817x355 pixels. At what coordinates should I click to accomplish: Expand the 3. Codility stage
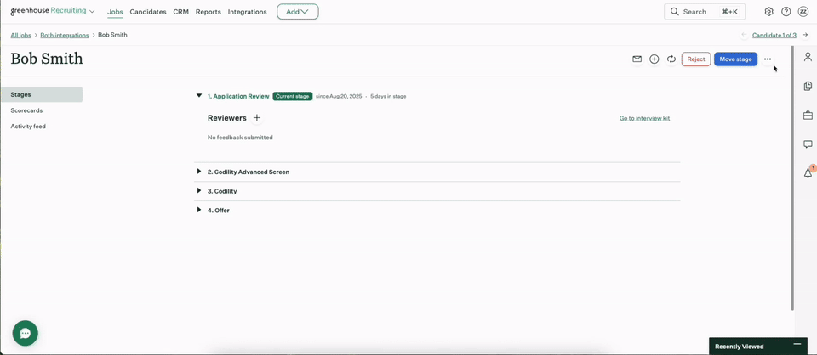click(x=199, y=191)
